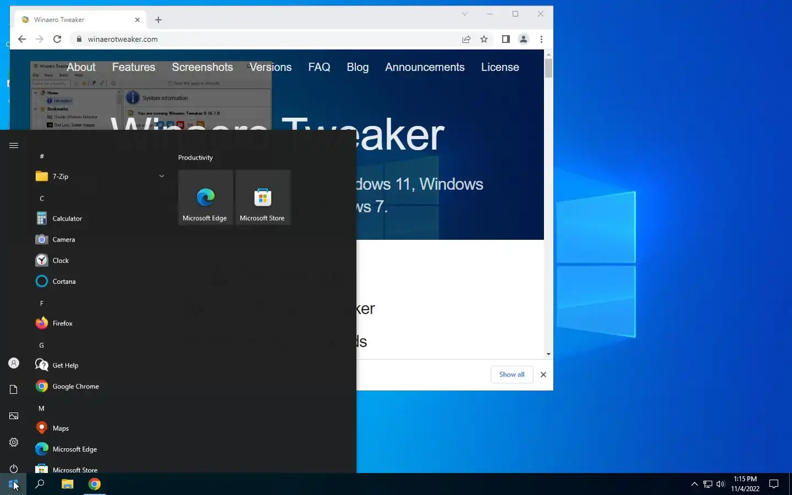This screenshot has width=792, height=495.
Task: Open the Features nav link
Action: (x=134, y=67)
